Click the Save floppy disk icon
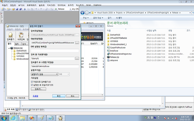The height and width of the screenshot is (121, 194). click(x=17, y=9)
